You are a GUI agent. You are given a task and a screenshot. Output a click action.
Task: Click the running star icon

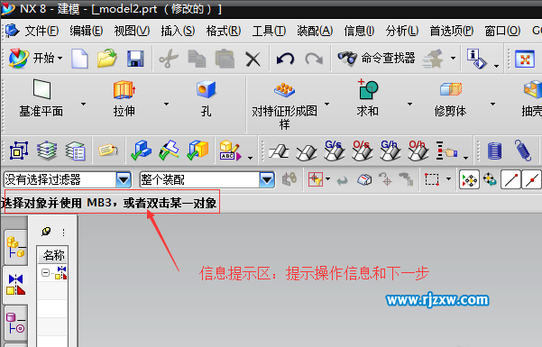pos(433,58)
